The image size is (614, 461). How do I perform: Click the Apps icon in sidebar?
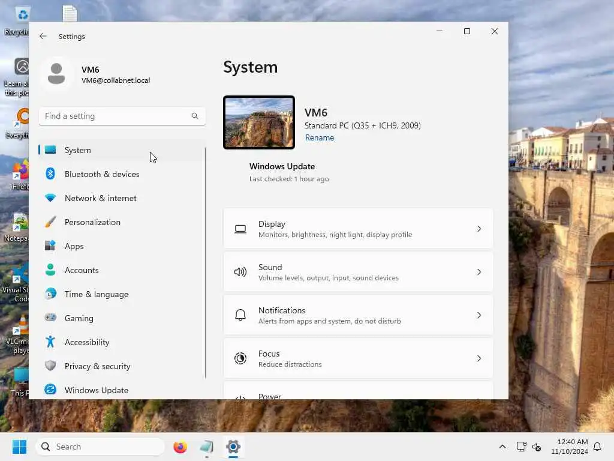pos(50,246)
